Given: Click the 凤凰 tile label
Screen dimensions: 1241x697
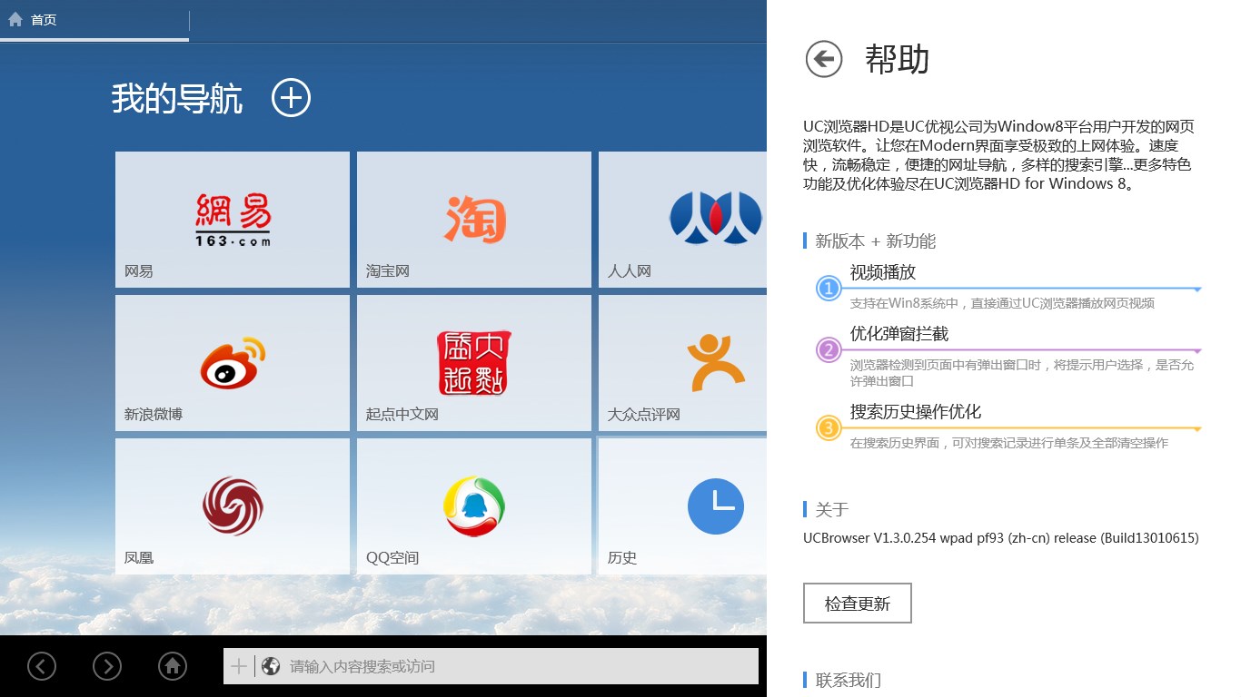Looking at the screenshot, I should [x=139, y=558].
